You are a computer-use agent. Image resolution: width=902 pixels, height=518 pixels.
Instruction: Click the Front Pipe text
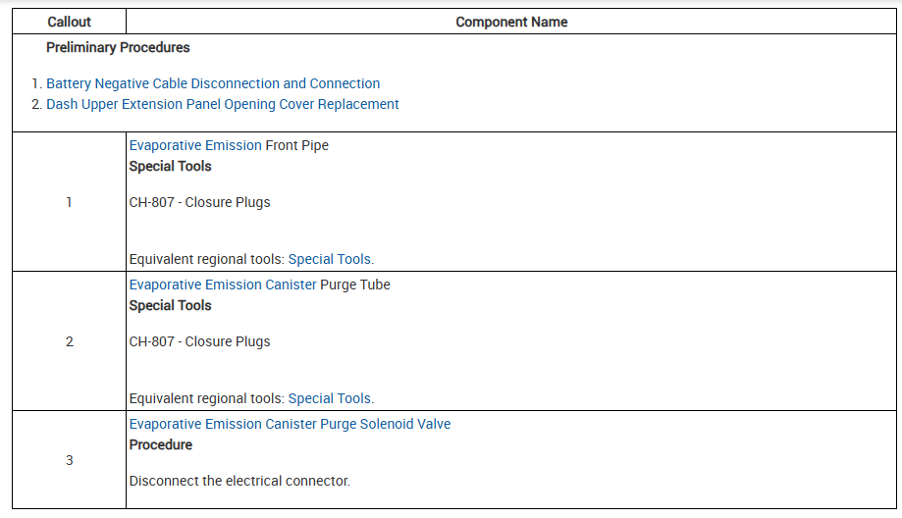click(297, 145)
